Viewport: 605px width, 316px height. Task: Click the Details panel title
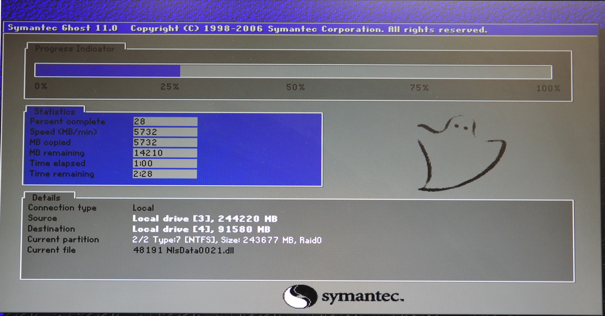[x=46, y=197]
